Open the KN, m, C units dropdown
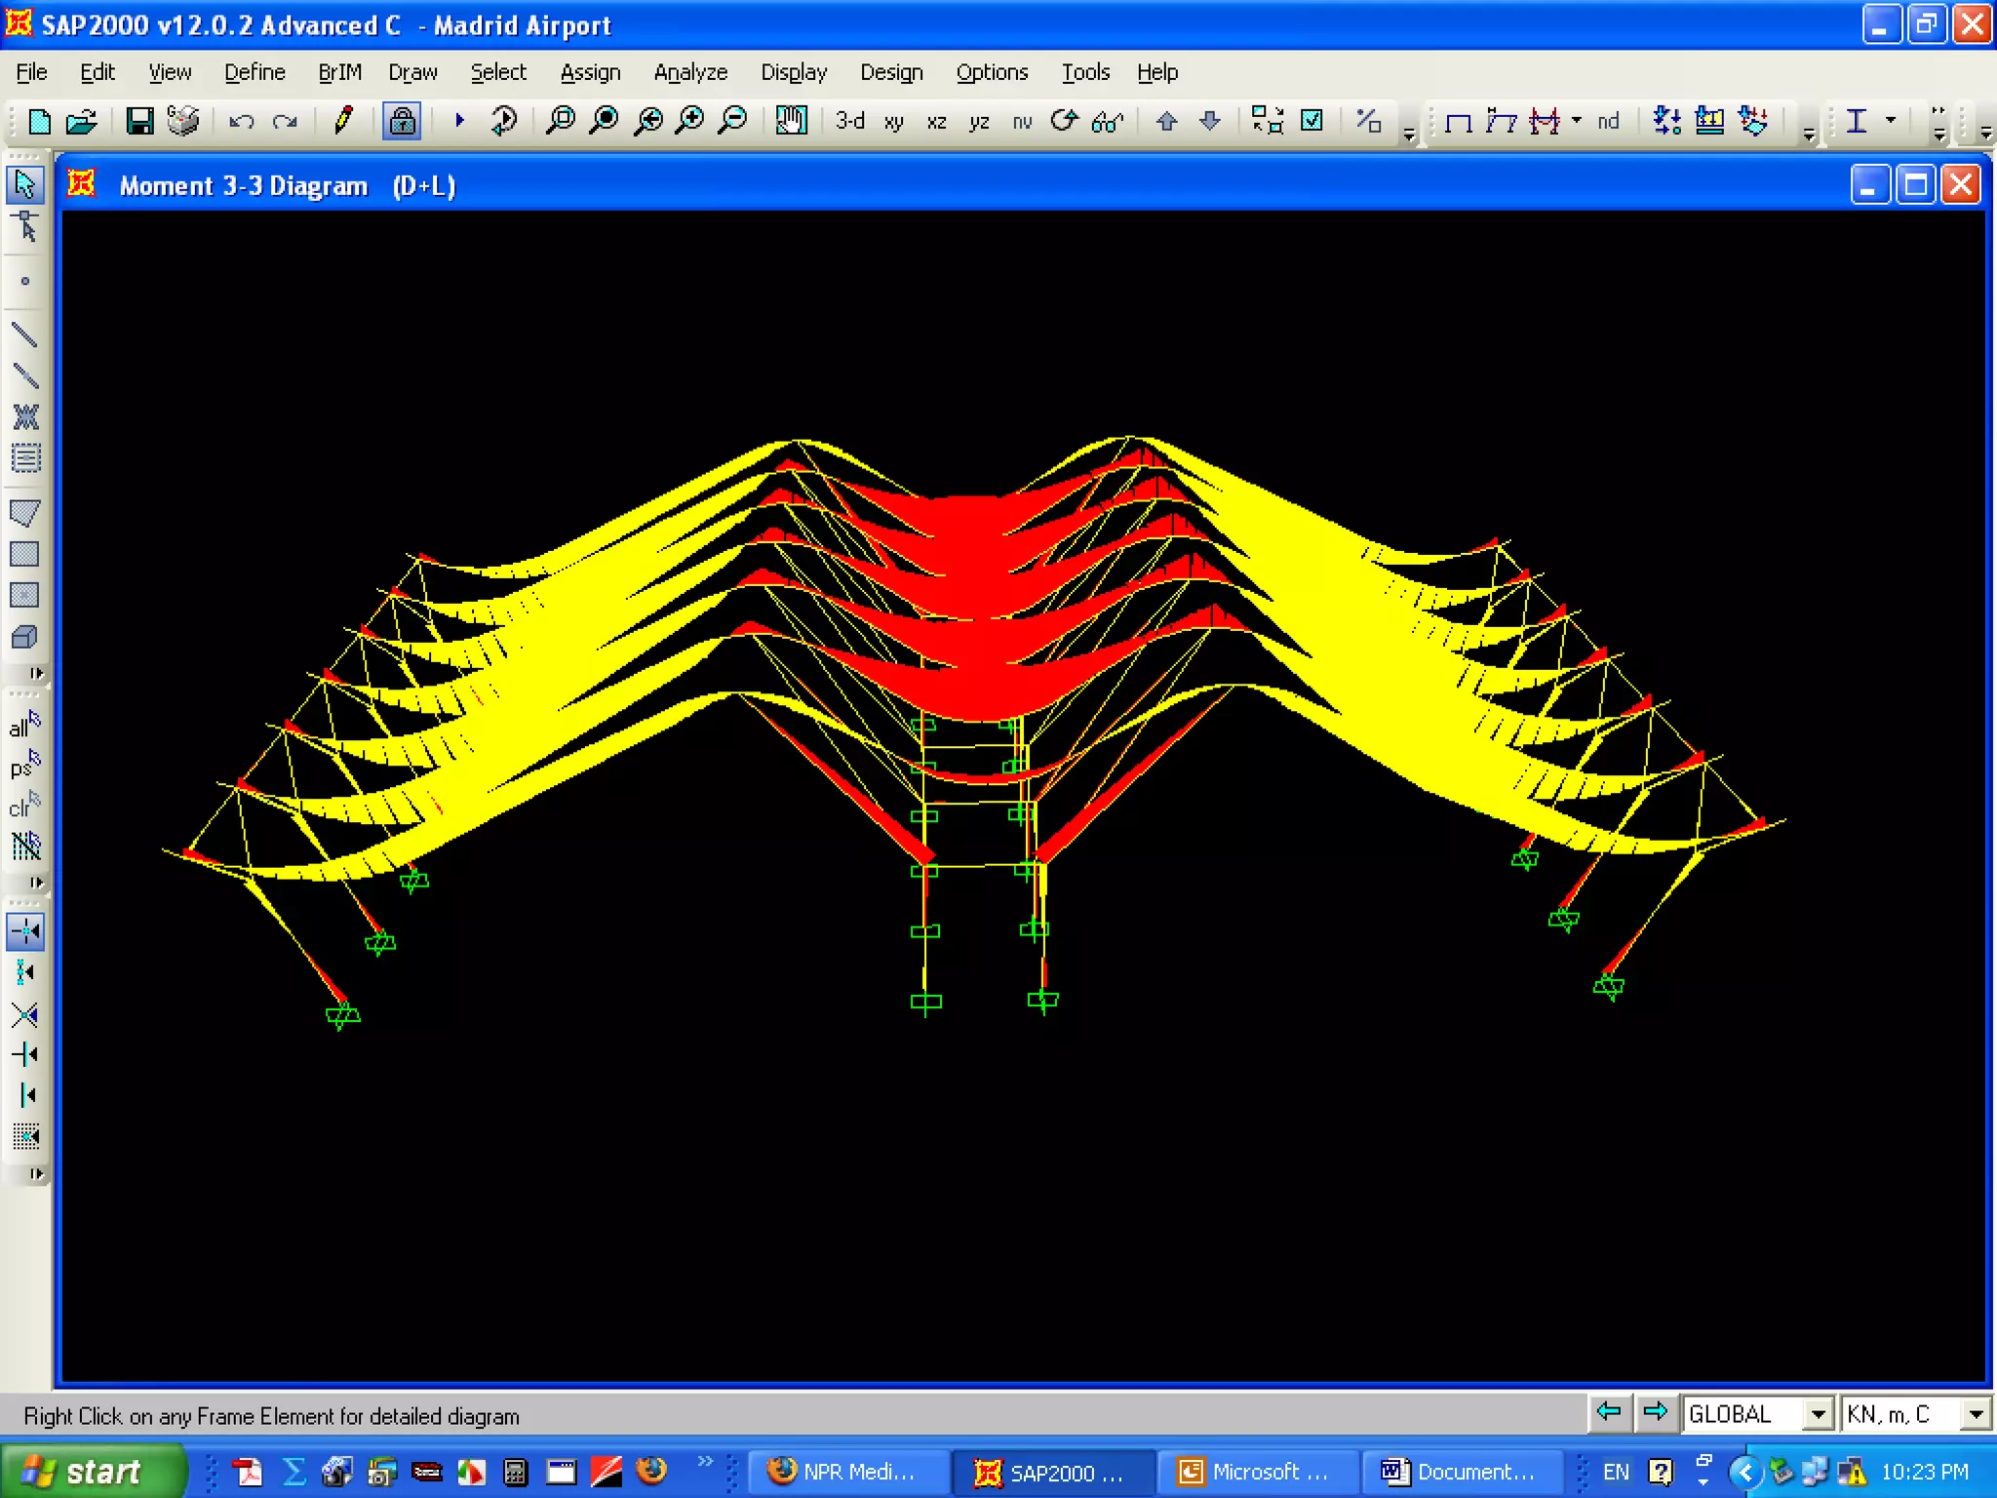The image size is (1997, 1498). pos(1976,1414)
